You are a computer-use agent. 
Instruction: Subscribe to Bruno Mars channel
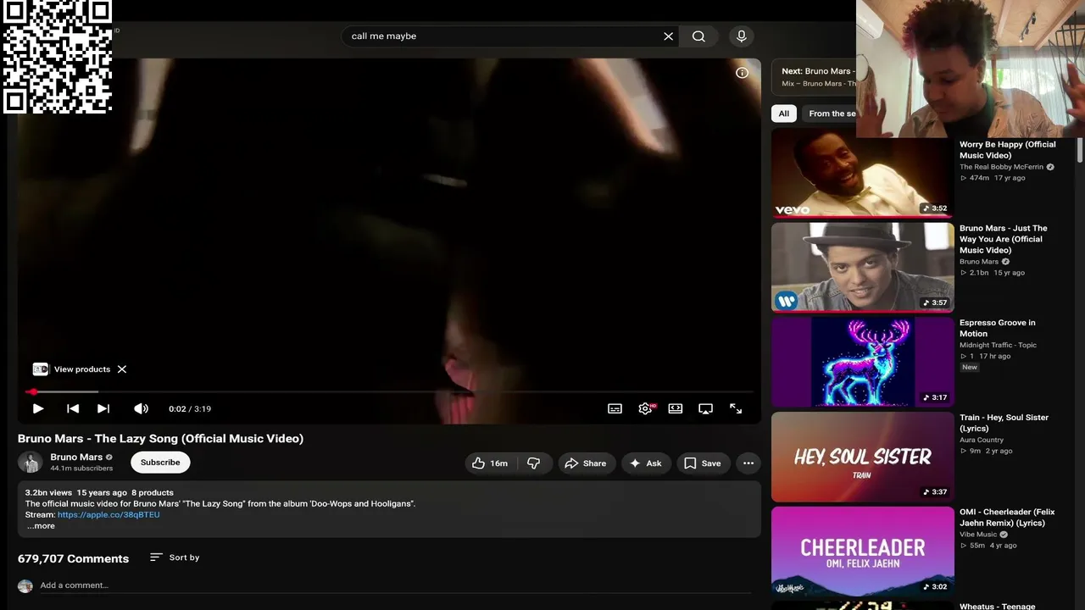[x=160, y=463]
